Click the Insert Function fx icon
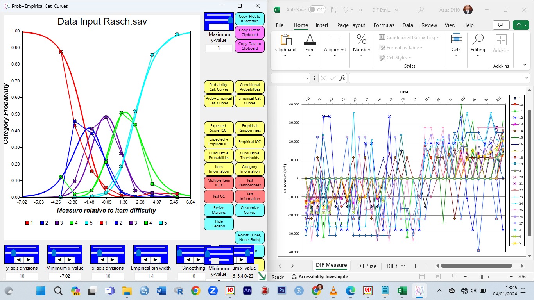Screen dimensions: 534x300 click(342, 78)
